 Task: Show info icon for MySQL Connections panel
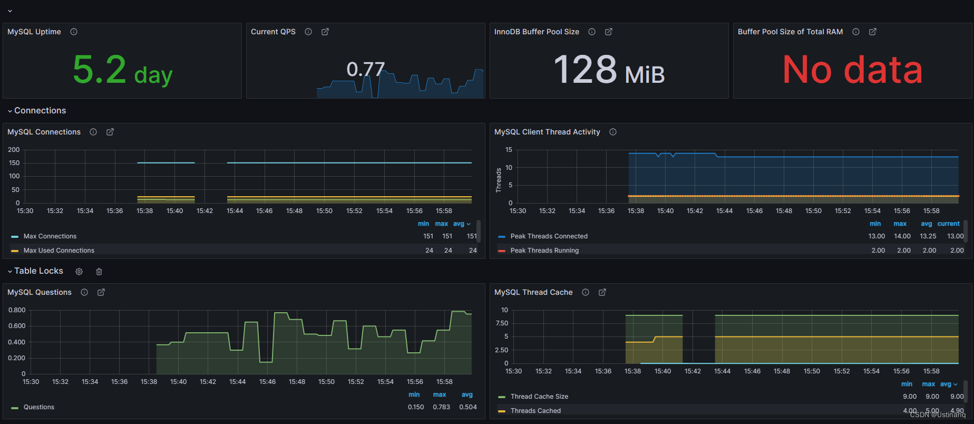93,132
